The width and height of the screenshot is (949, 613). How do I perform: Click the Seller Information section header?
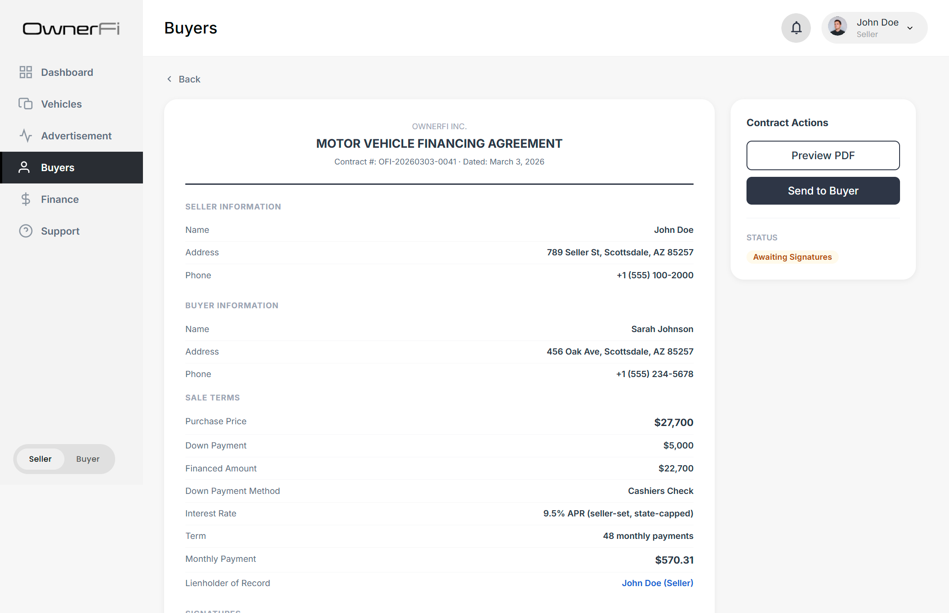(233, 207)
